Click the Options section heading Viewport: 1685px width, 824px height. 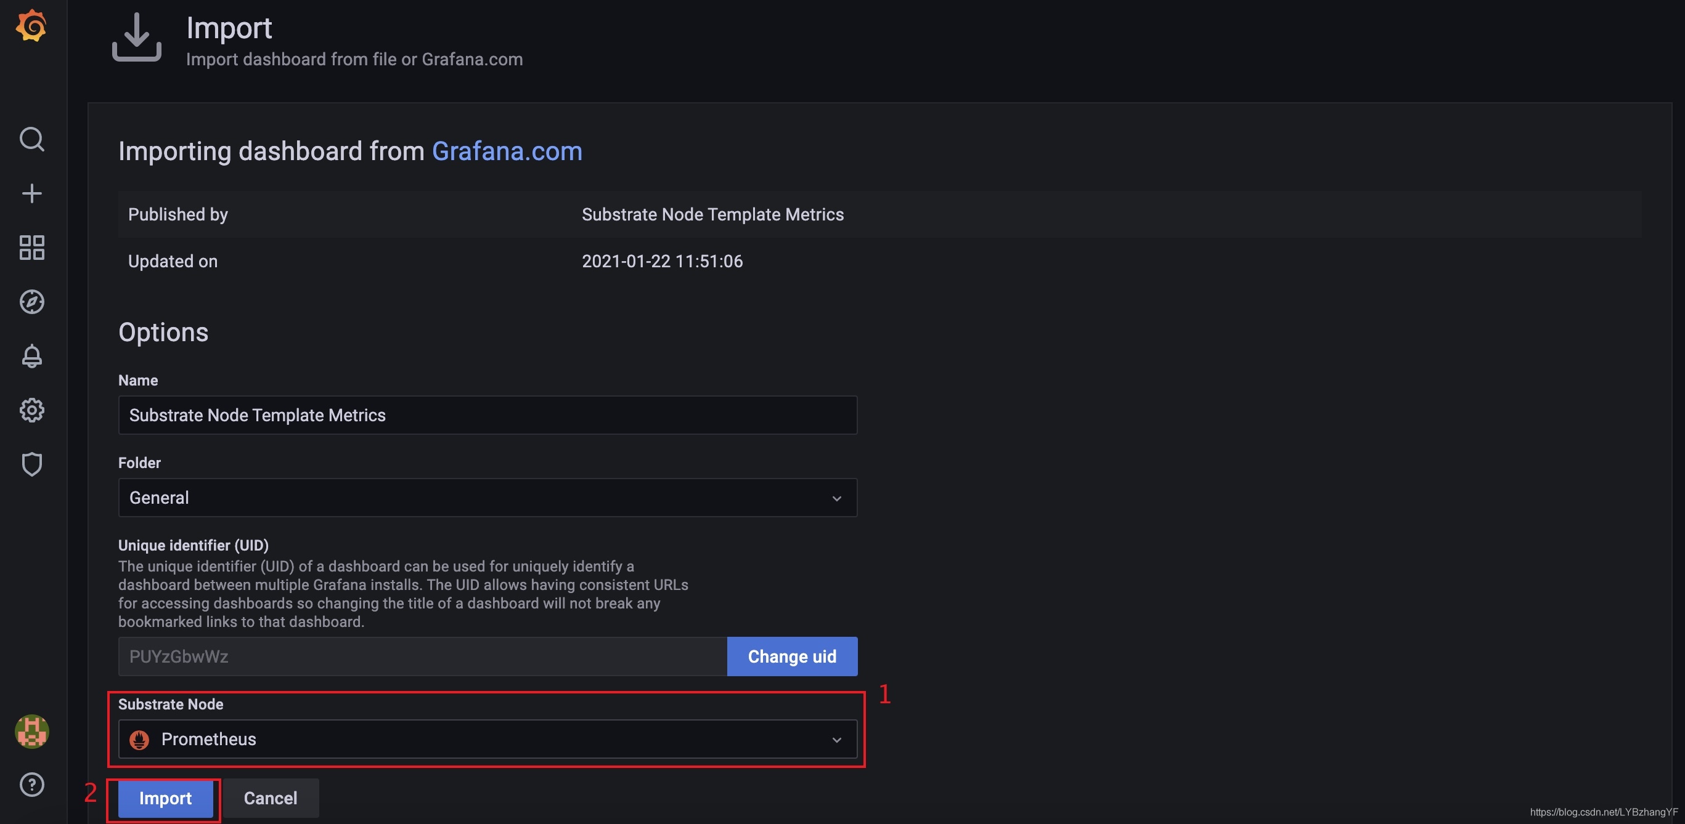[163, 332]
